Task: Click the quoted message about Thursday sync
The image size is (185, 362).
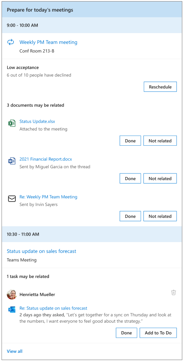Action: point(96,318)
